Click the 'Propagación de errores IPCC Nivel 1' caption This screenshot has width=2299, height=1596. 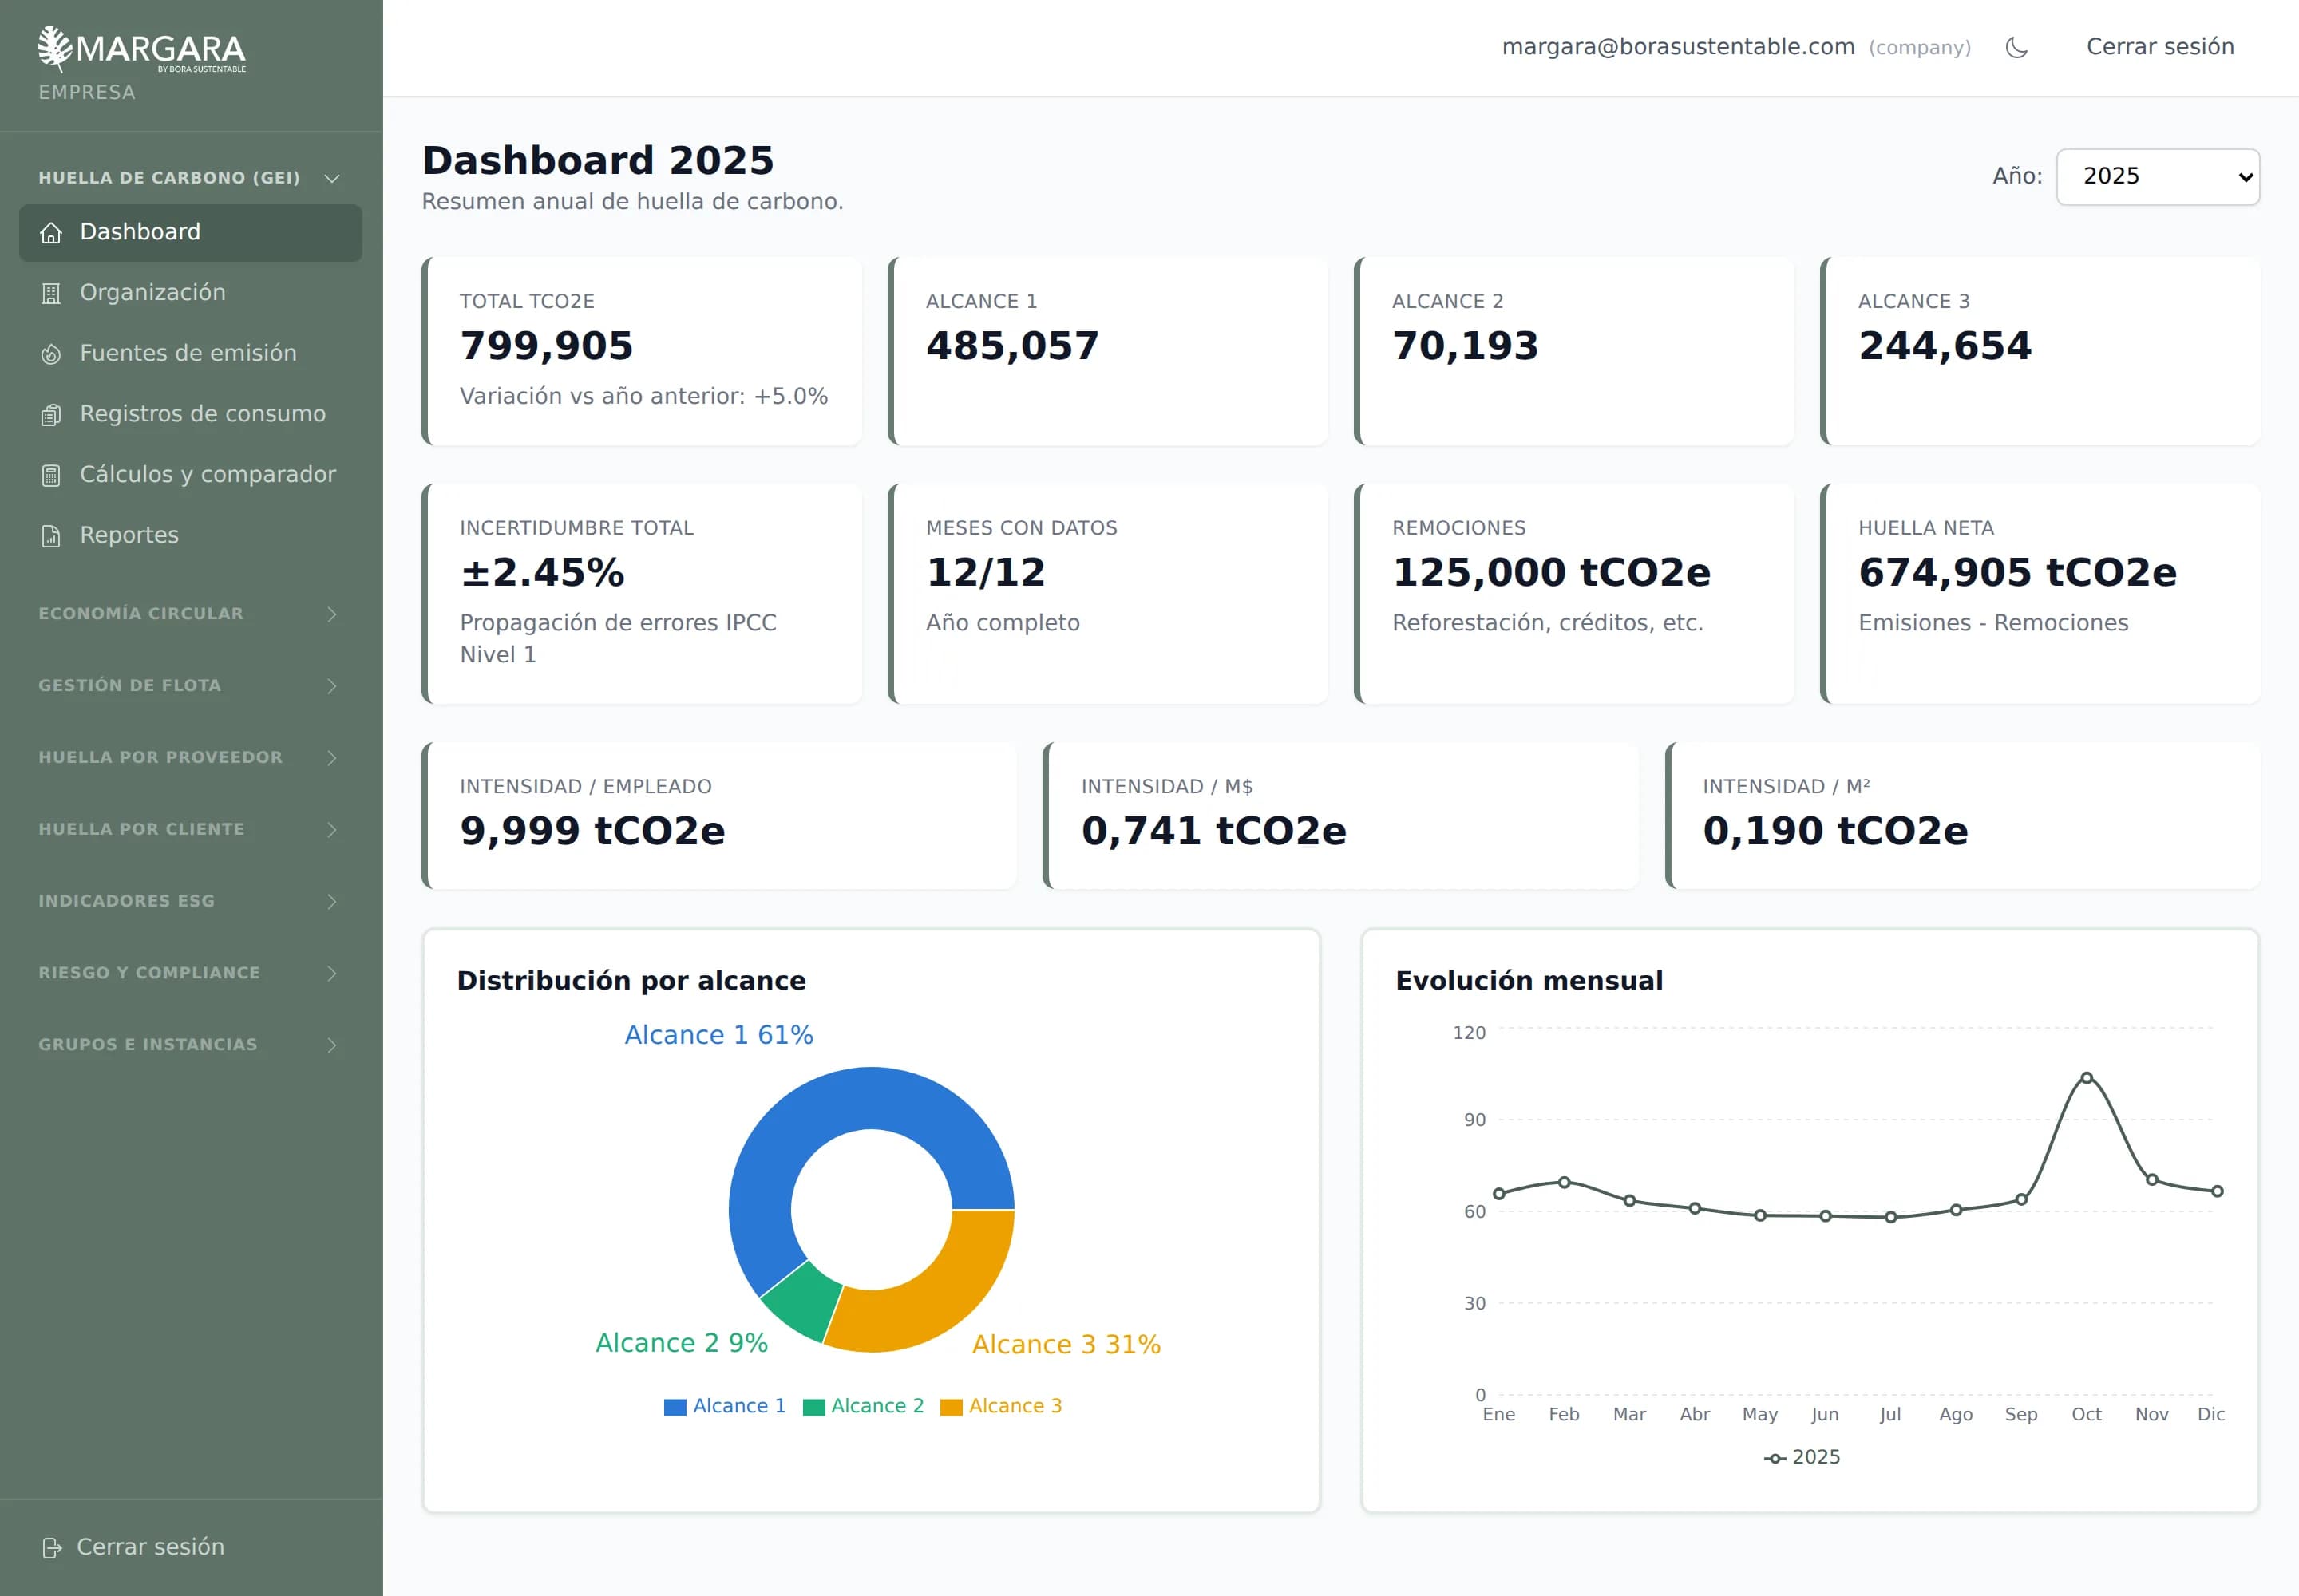[x=617, y=639]
